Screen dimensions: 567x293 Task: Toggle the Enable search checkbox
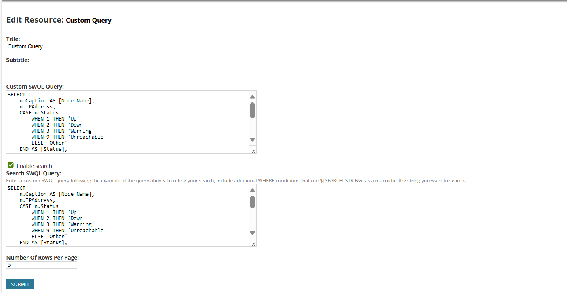[x=11, y=165]
